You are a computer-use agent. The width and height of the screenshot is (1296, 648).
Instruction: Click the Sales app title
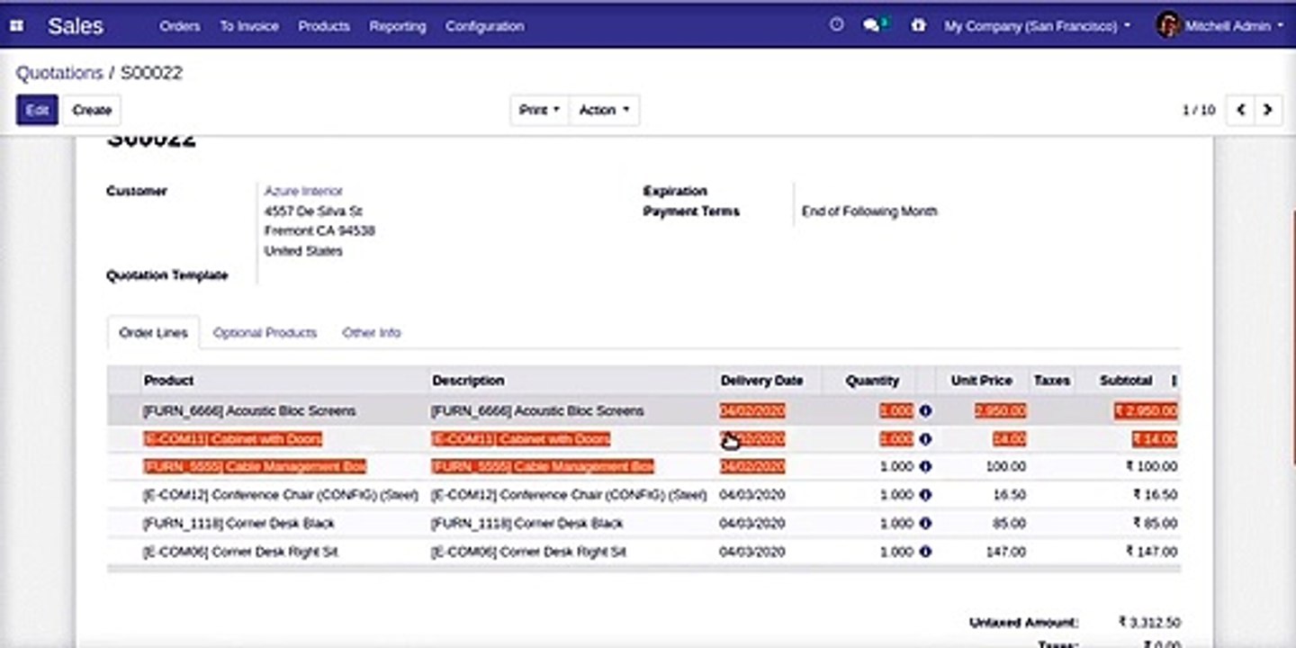76,26
